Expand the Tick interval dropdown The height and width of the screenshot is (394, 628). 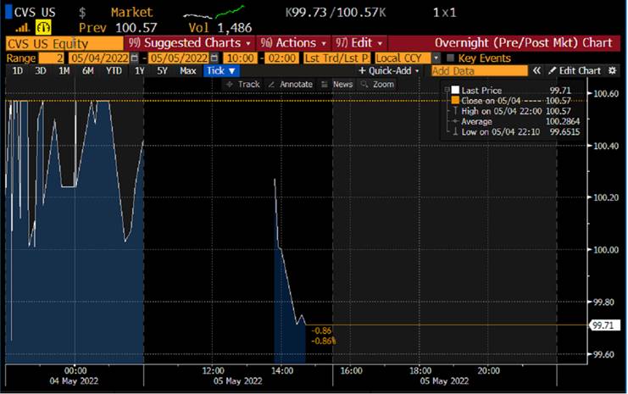pyautogui.click(x=221, y=71)
